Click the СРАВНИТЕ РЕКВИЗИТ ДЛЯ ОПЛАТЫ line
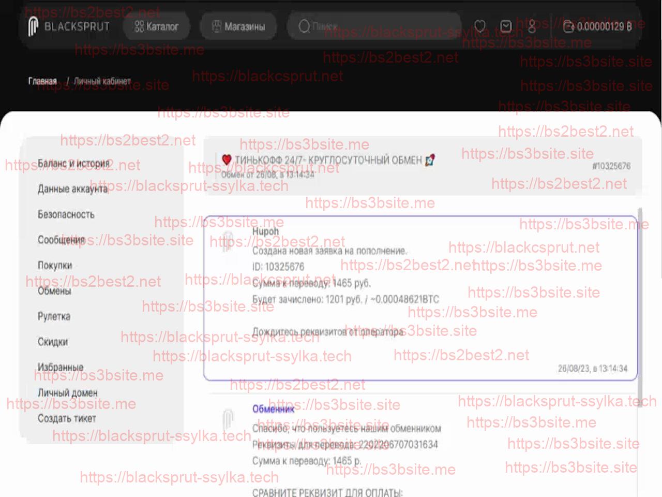The height and width of the screenshot is (497, 662). 327,492
